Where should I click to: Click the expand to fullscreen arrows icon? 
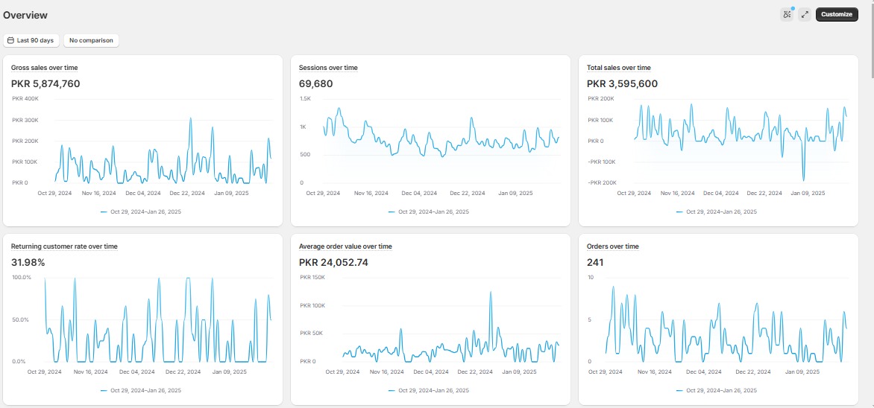coord(805,14)
